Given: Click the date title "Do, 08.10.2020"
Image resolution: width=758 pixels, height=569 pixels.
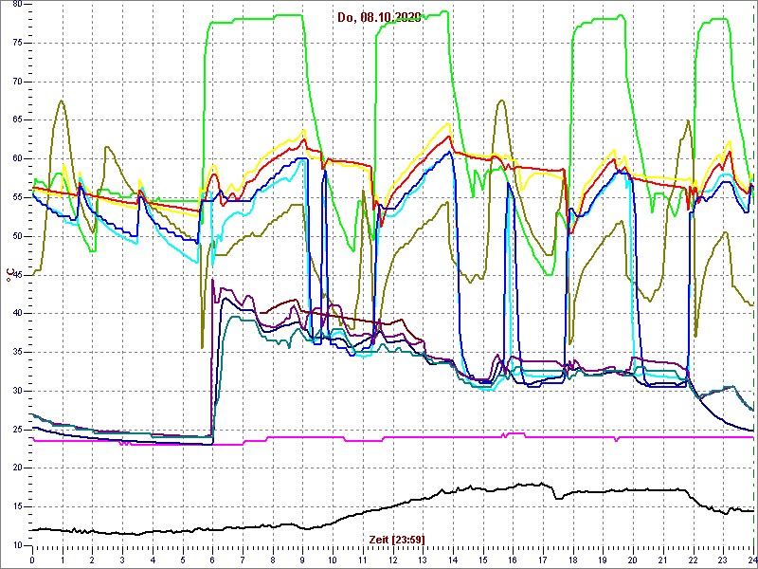Looking at the screenshot, I should click(380, 17).
